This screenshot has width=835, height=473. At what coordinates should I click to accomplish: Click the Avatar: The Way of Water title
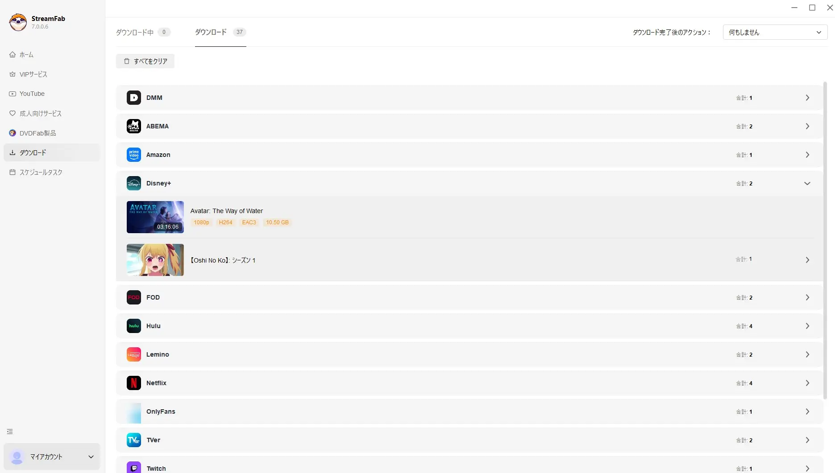pos(227,211)
